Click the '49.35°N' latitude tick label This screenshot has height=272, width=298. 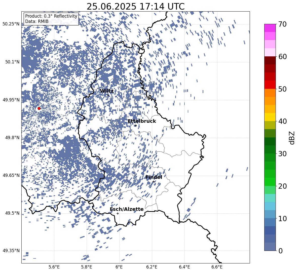coord(11,251)
